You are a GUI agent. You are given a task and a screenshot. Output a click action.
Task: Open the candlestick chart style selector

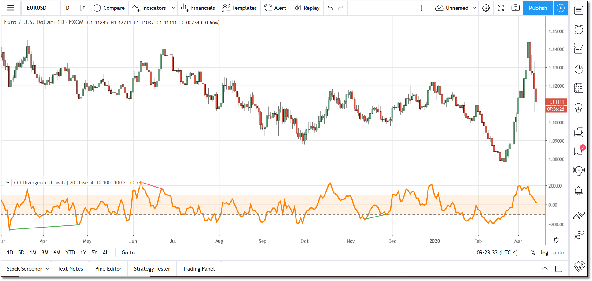coord(82,8)
